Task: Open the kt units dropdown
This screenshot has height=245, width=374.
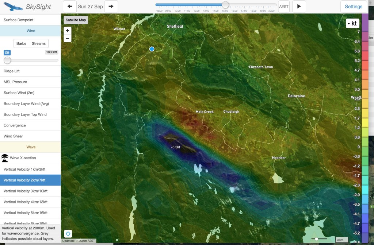Action: pos(353,24)
